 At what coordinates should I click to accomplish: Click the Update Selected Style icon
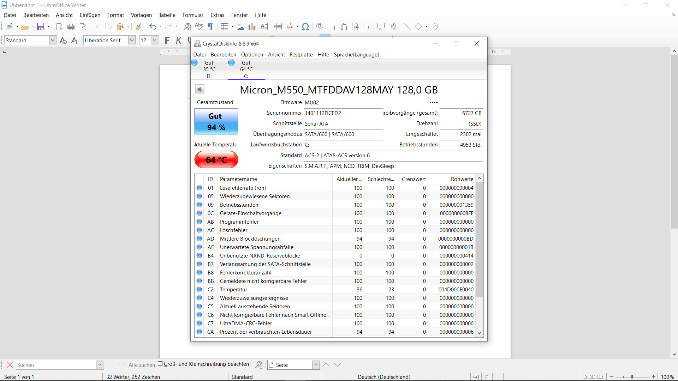(63, 40)
